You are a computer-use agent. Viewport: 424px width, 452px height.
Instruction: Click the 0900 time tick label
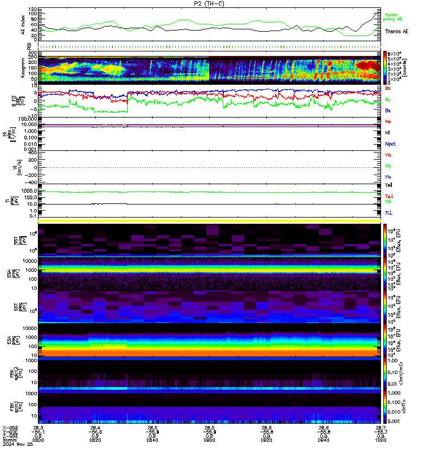(x=209, y=440)
